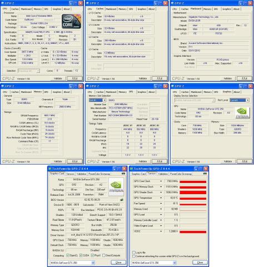Image resolution: width=254 pixels, height=267 pixels.
Task: Open the Memory Controller Load sensor dropdown arrow
Action: click(x=161, y=220)
